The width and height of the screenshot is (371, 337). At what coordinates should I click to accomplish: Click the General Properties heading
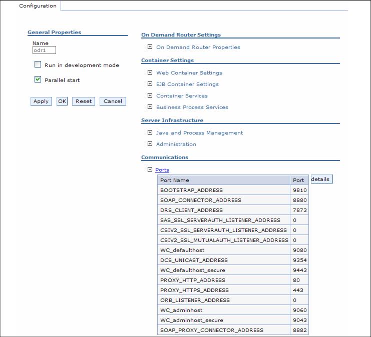(54, 32)
